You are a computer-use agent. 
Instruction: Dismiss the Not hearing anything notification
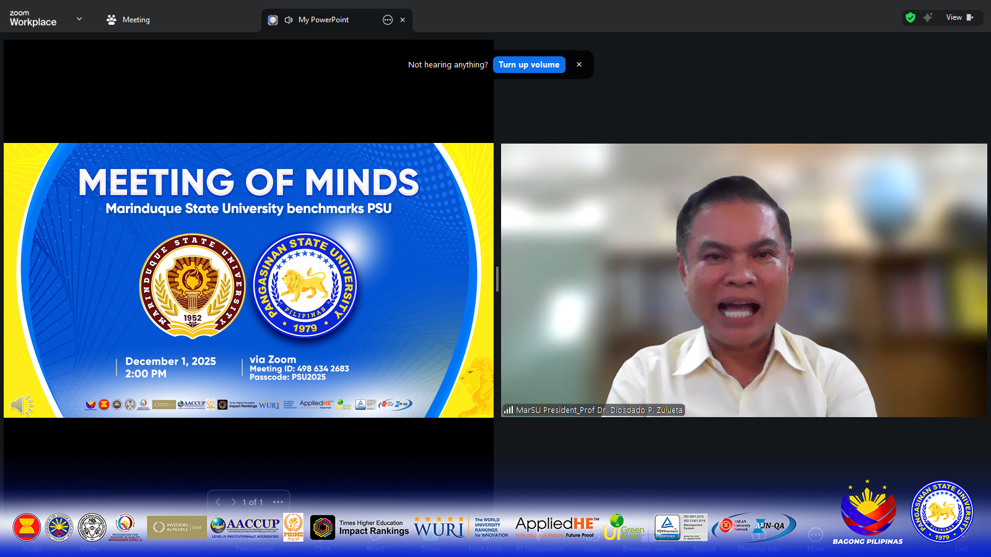(579, 64)
